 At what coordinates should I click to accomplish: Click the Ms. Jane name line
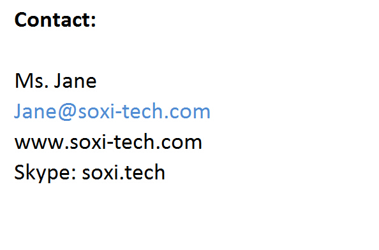(56, 81)
